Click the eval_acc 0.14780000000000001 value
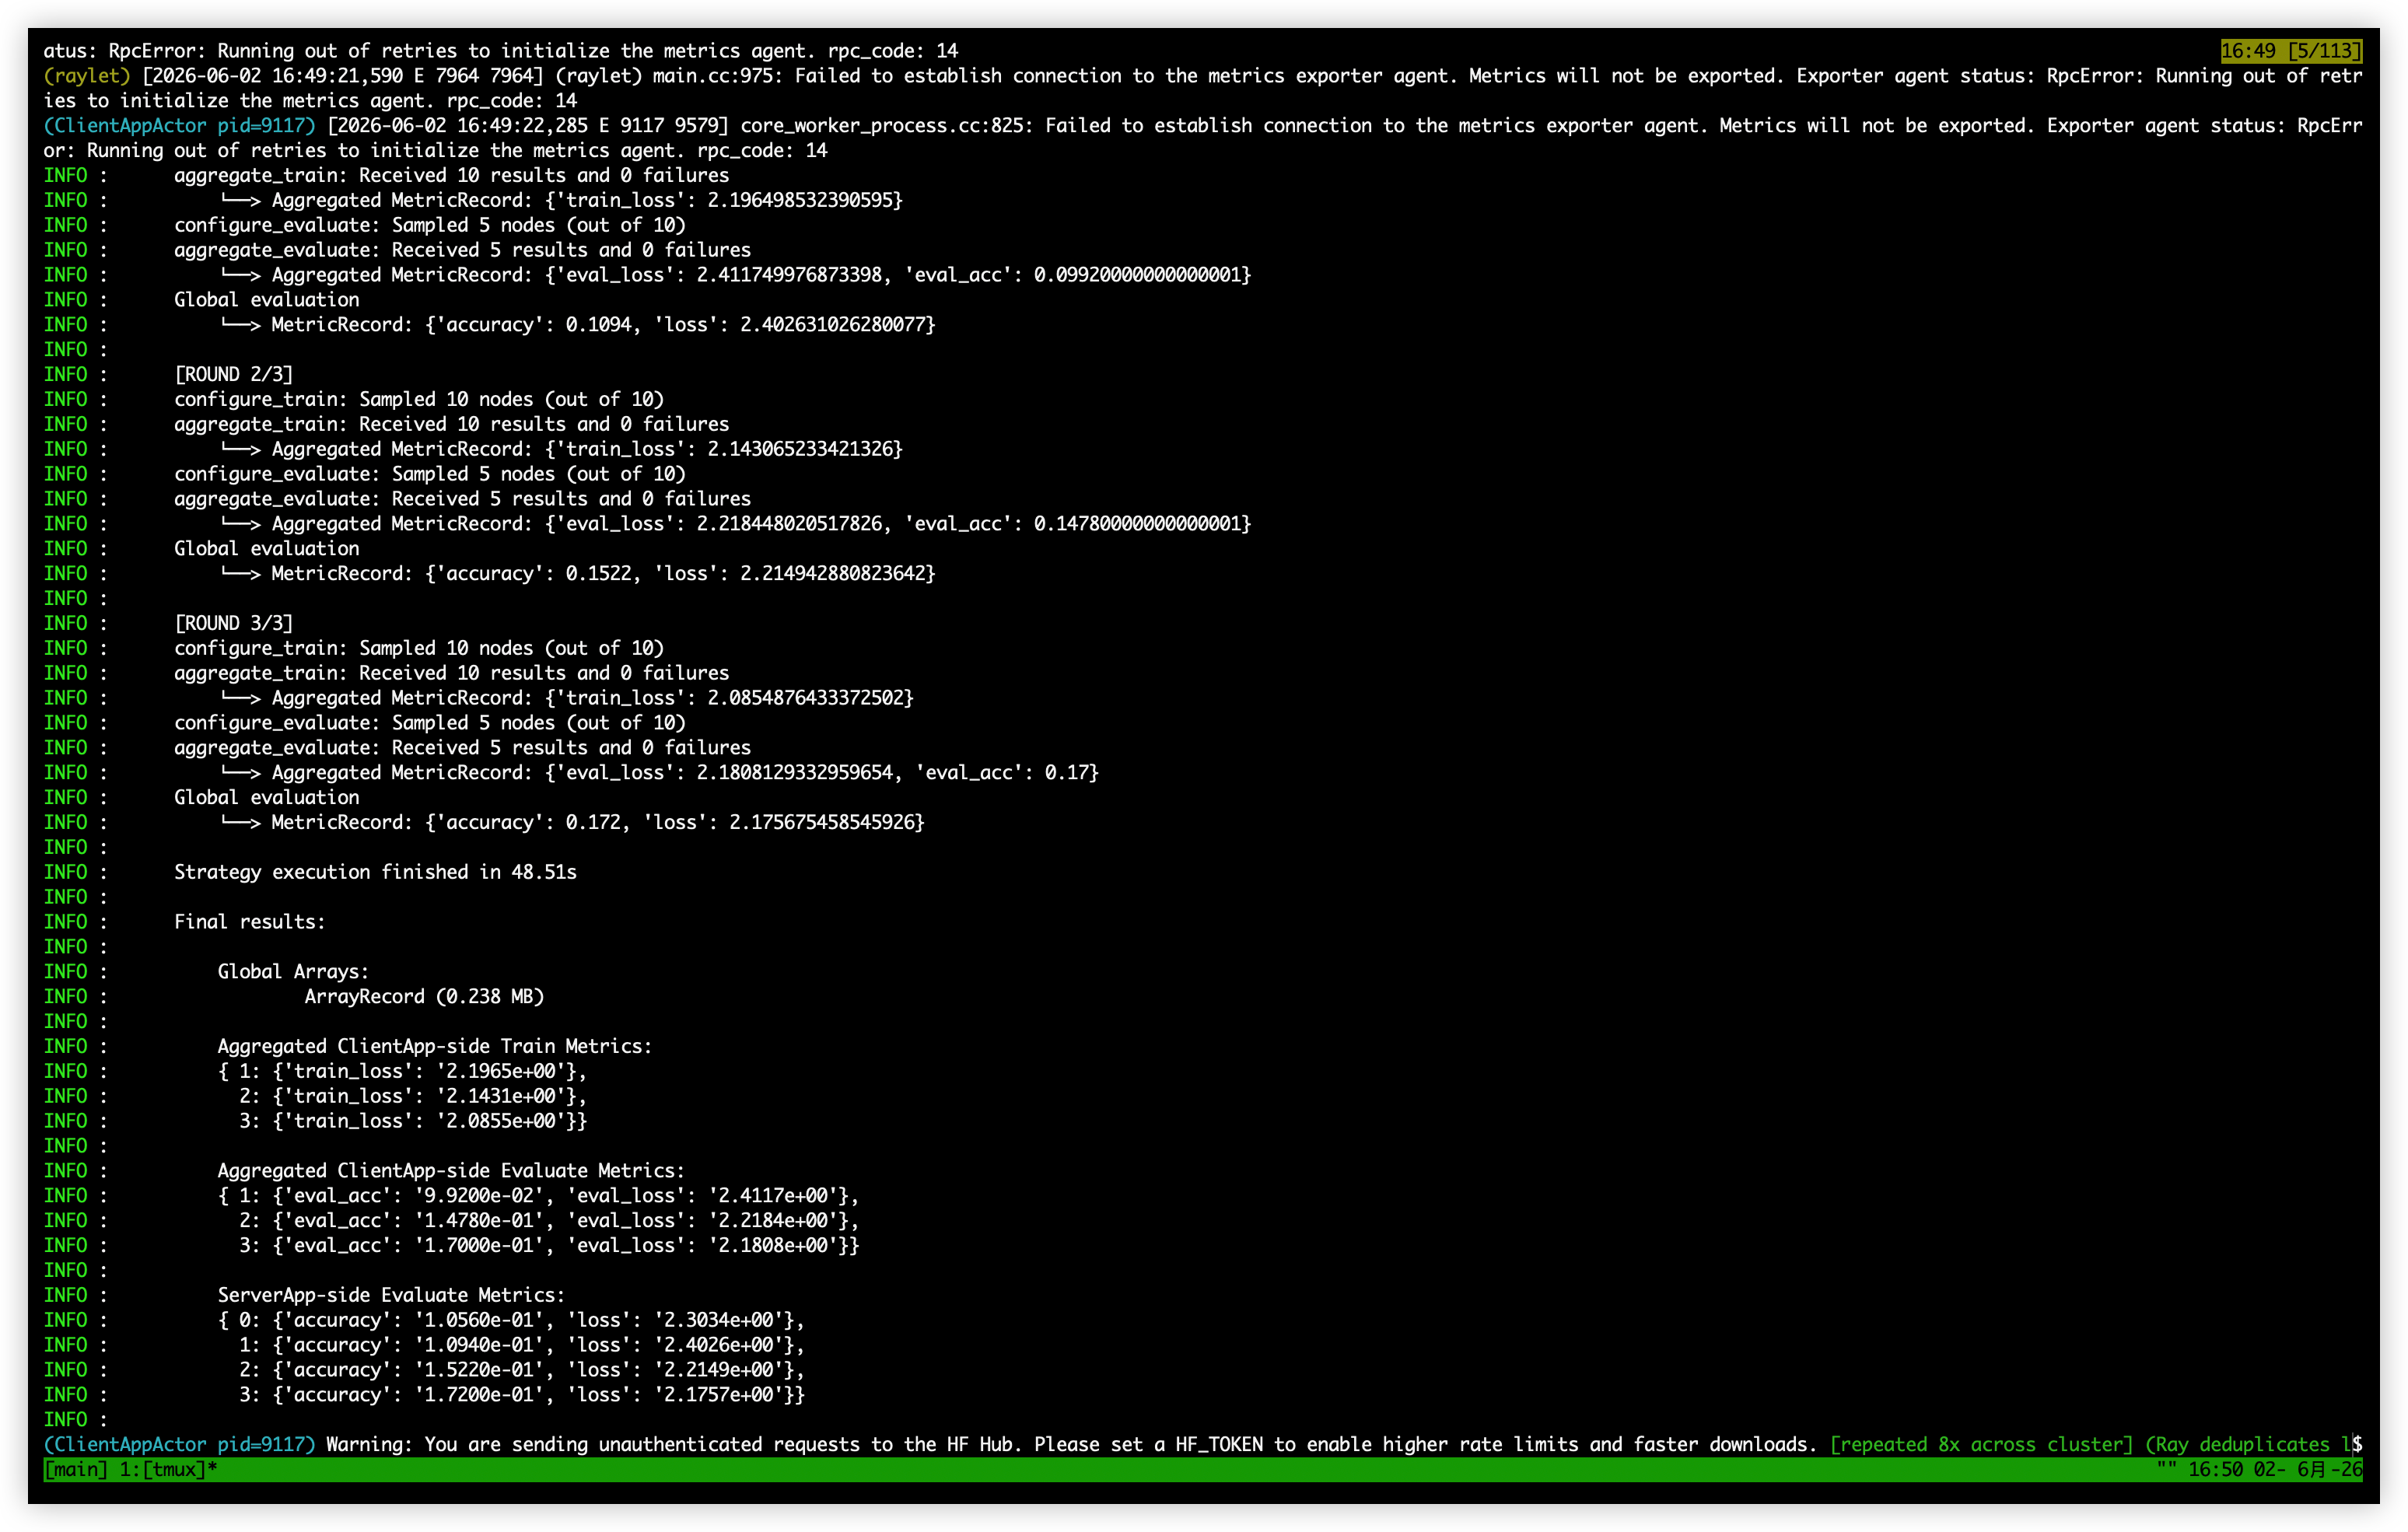 pyautogui.click(x=1137, y=524)
